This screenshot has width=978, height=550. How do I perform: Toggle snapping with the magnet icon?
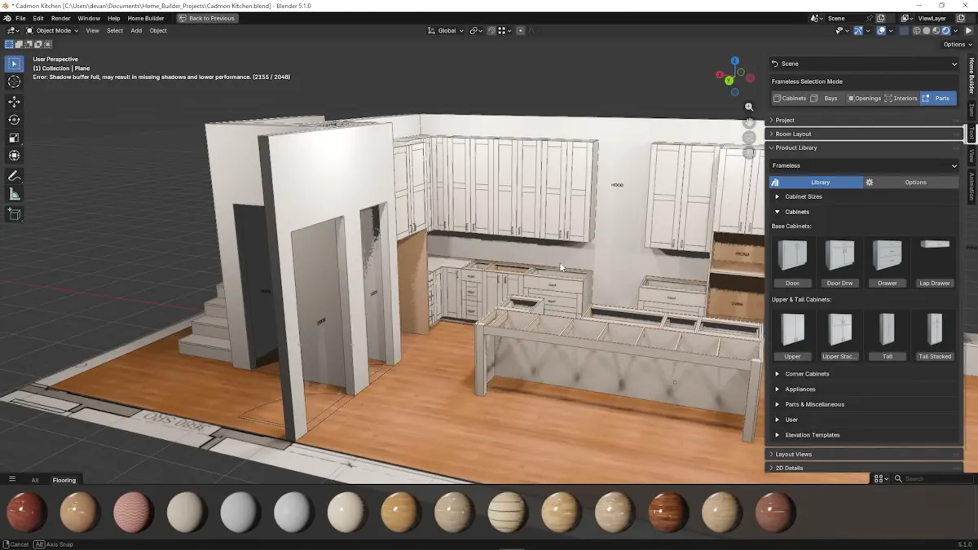[490, 30]
